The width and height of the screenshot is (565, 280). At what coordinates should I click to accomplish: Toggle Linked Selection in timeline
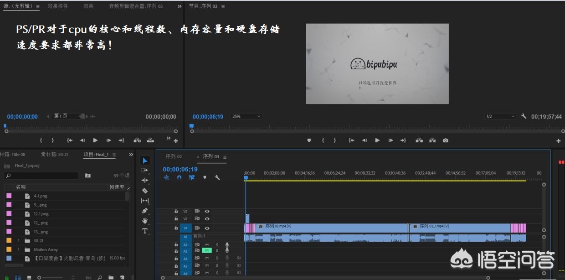pyautogui.click(x=192, y=177)
